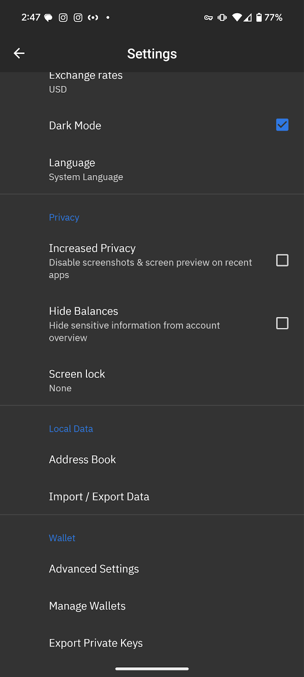This screenshot has height=677, width=304.
Task: Tap the 'Wallet' section header
Action: [x=62, y=538]
